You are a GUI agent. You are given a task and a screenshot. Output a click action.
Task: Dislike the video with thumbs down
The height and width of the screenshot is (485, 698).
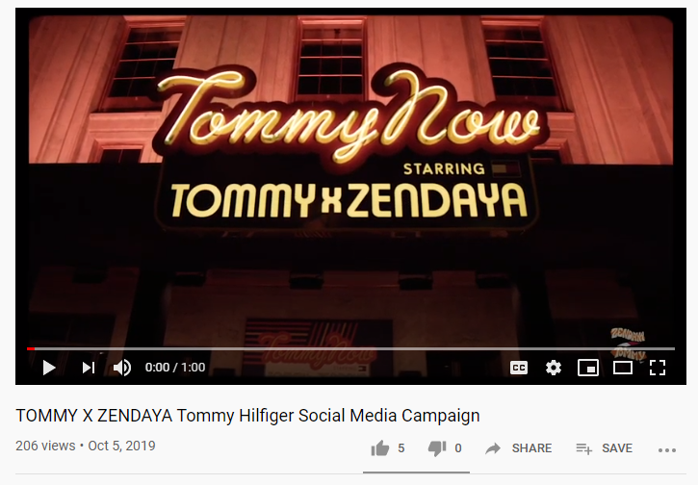click(437, 448)
